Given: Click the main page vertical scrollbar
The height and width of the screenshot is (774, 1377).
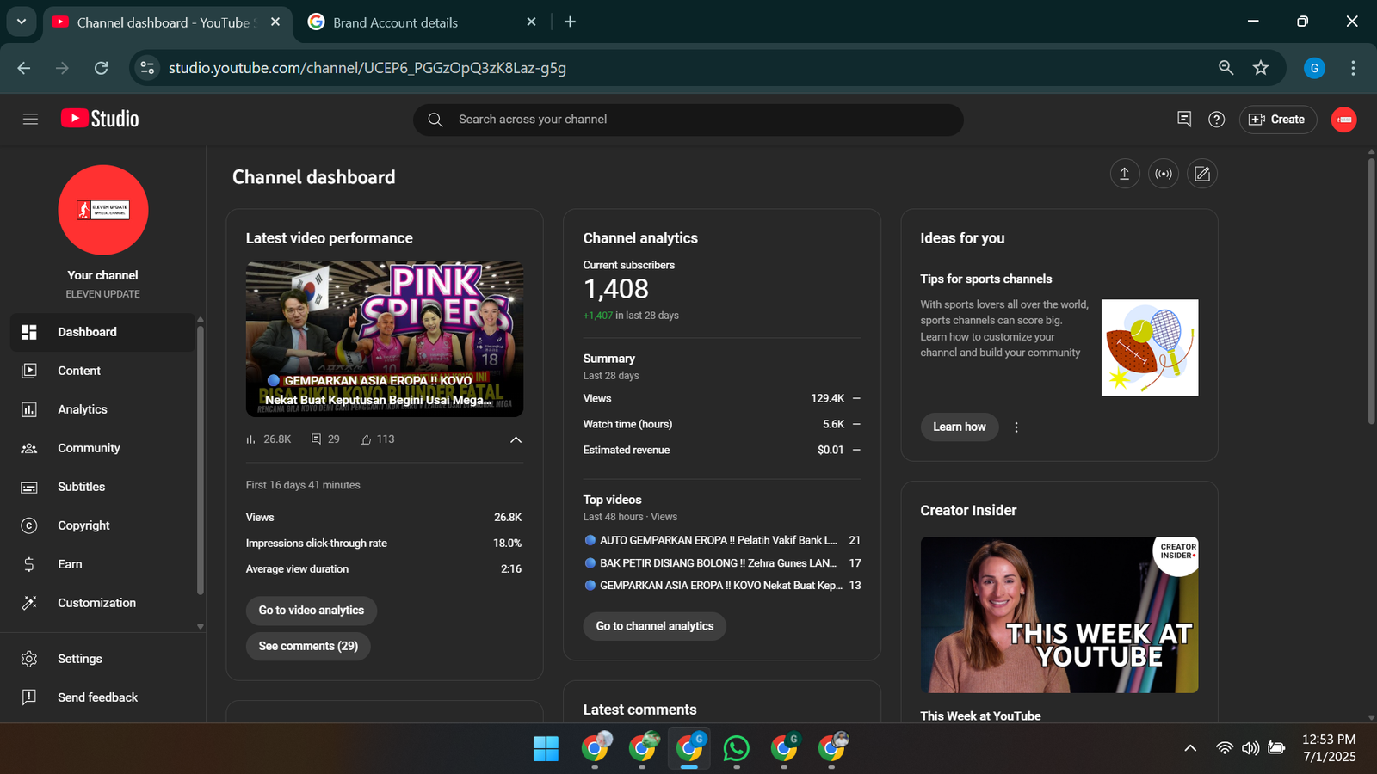Looking at the screenshot, I should (1372, 291).
